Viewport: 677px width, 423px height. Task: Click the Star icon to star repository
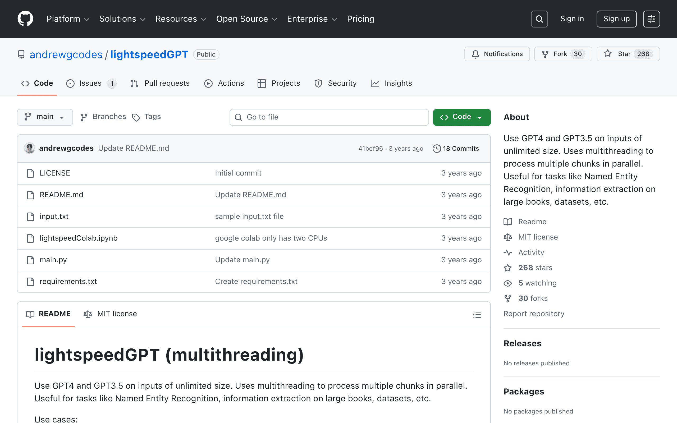607,53
